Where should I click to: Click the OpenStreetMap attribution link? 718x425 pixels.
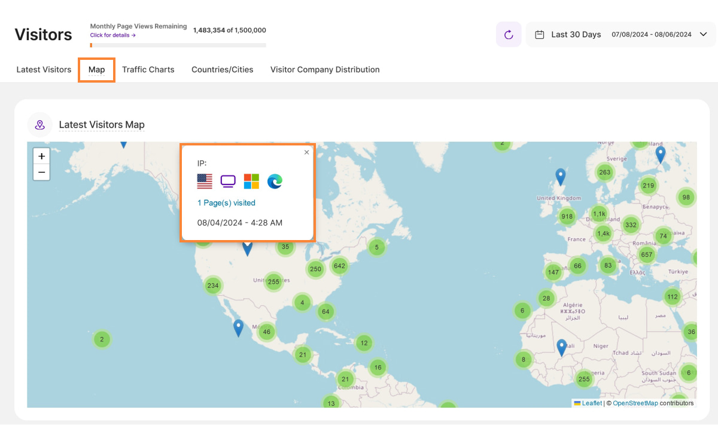point(635,403)
